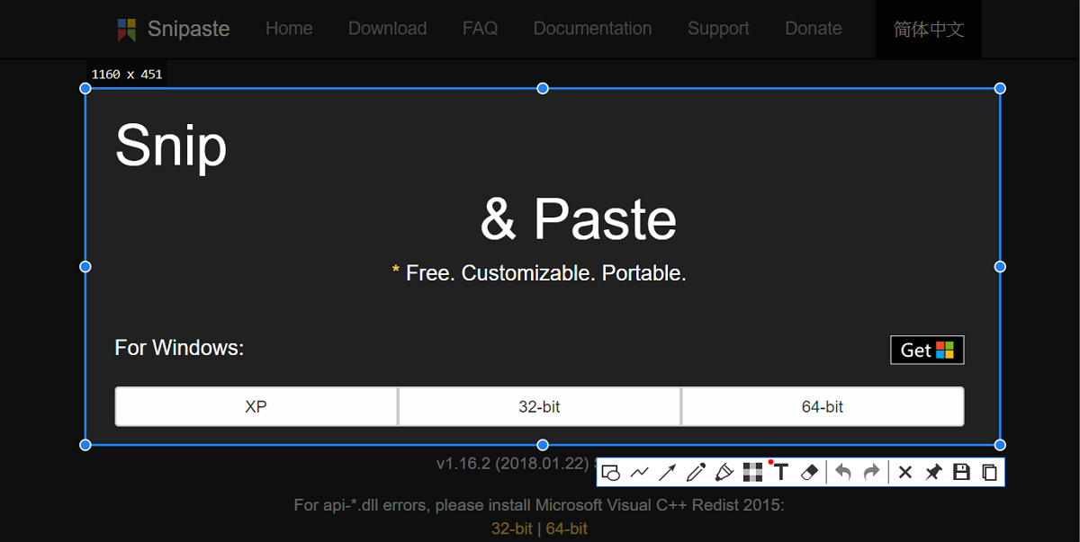Screen dimensions: 1080x542
Task: Click the Get it from Microsoft badge
Action: [x=927, y=350]
